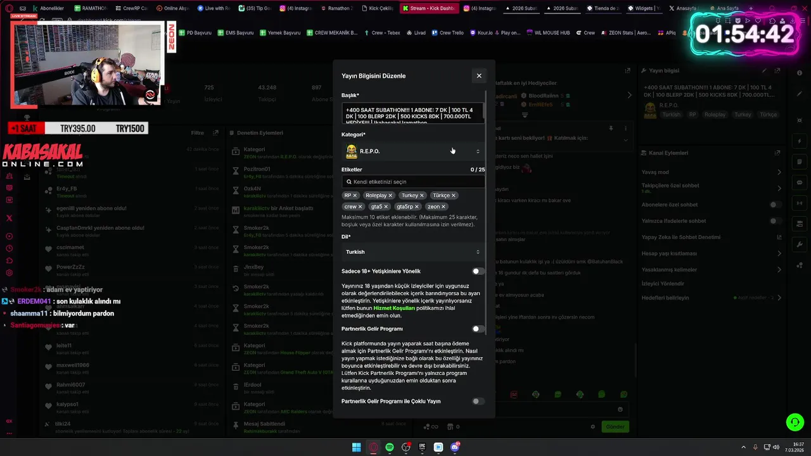Edit stream info pencil in Yayın bilgisi panel

(765, 71)
